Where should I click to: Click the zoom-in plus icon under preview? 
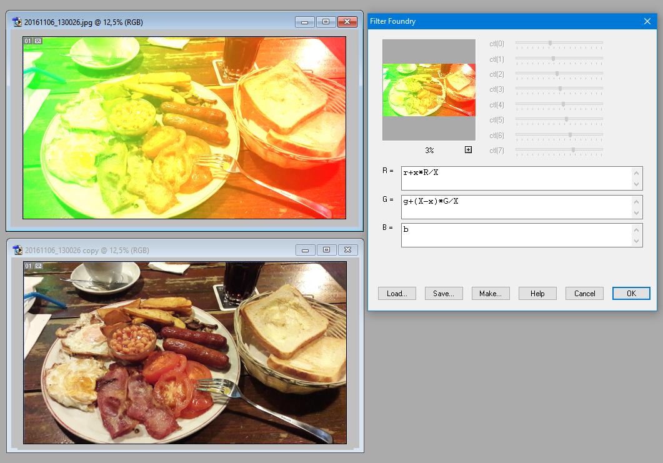(468, 150)
